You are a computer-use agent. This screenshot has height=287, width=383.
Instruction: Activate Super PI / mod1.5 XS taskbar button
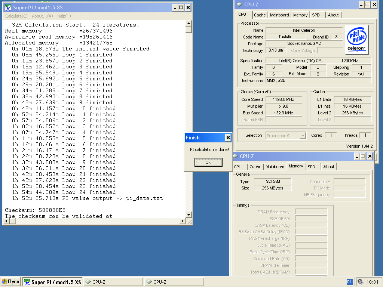52,282
